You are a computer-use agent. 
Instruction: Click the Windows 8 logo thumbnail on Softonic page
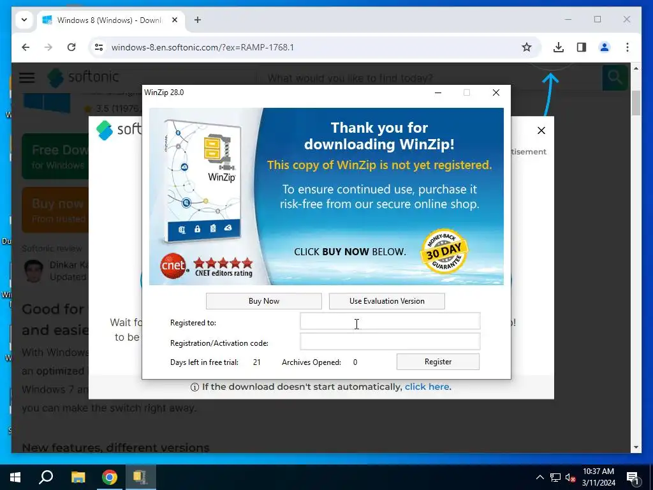click(x=47, y=103)
